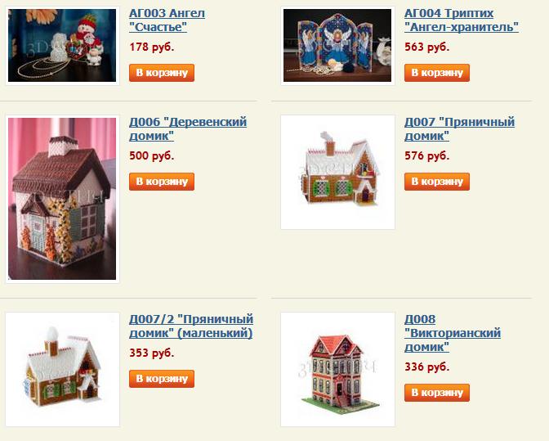Image resolution: width=549 pixels, height=441 pixels.
Task: Click the 563 руб. price label
Action: click(426, 47)
